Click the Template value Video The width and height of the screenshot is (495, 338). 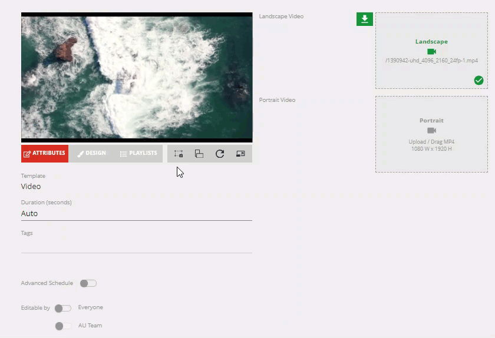[31, 187]
